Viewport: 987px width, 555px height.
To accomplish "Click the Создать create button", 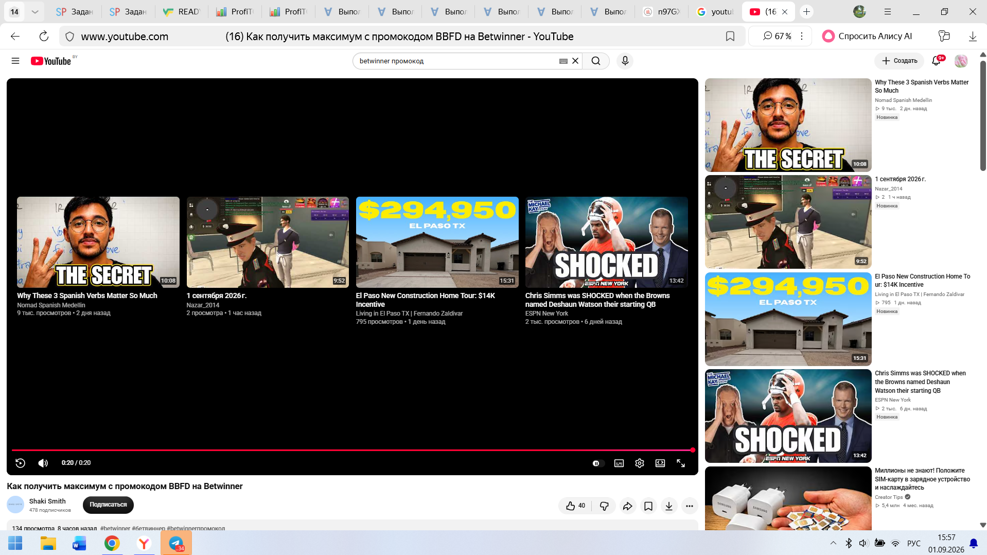I will (899, 61).
